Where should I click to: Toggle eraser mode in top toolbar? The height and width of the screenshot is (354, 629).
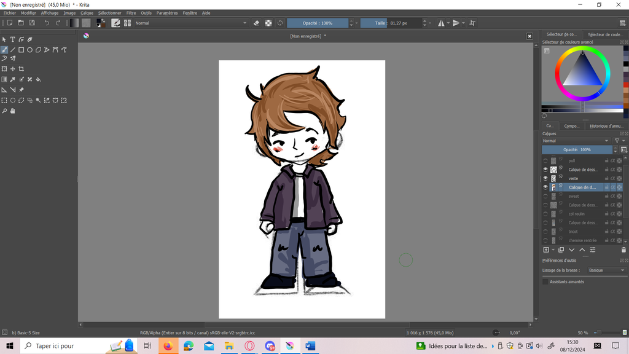click(257, 23)
